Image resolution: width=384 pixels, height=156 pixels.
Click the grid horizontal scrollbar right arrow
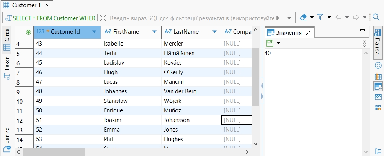248,152
